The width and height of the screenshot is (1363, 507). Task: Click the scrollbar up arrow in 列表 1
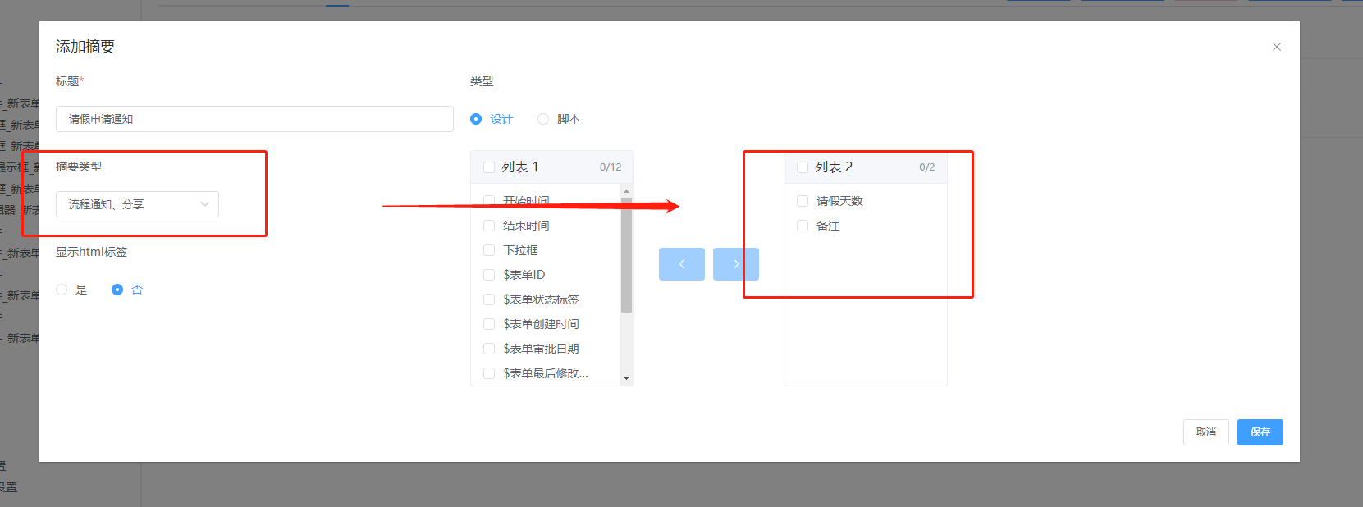(x=626, y=191)
